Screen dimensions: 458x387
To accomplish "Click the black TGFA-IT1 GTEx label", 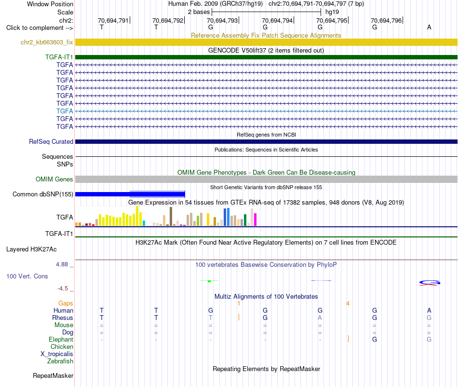I will pyautogui.click(x=59, y=234).
